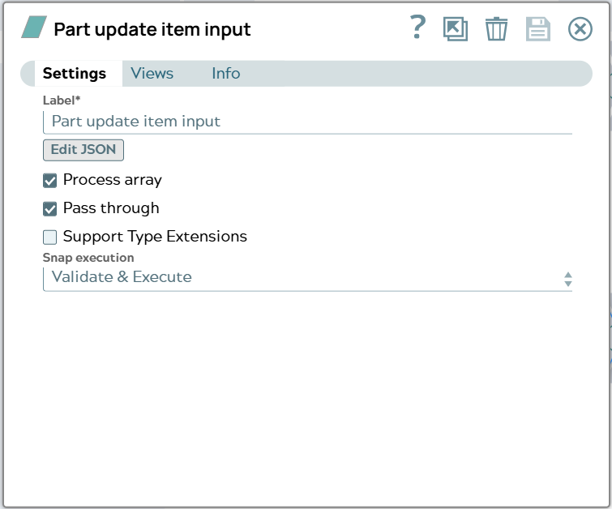Image resolution: width=612 pixels, height=509 pixels.
Task: Uncheck the Process array checkbox
Action: [49, 181]
